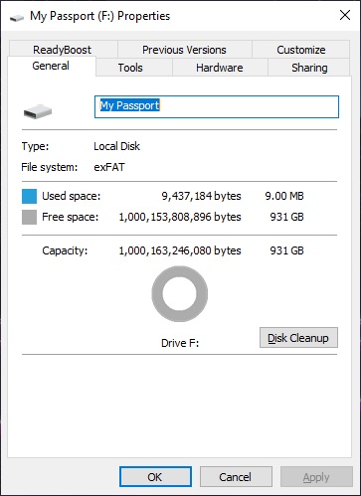The height and width of the screenshot is (496, 361).
Task: Close the Properties dialog with X
Action: point(345,15)
